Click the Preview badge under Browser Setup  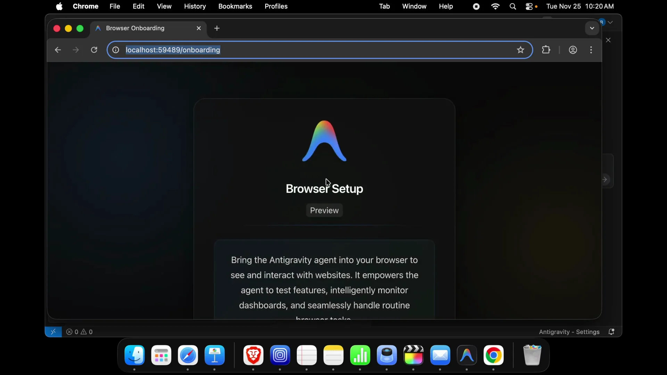pyautogui.click(x=324, y=210)
